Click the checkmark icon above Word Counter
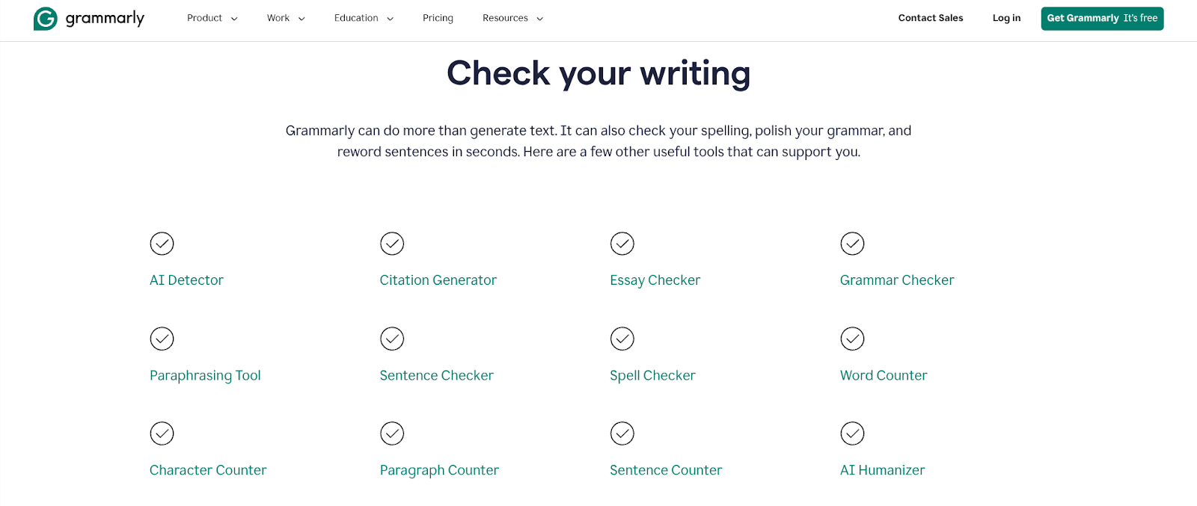This screenshot has width=1197, height=506. tap(852, 339)
